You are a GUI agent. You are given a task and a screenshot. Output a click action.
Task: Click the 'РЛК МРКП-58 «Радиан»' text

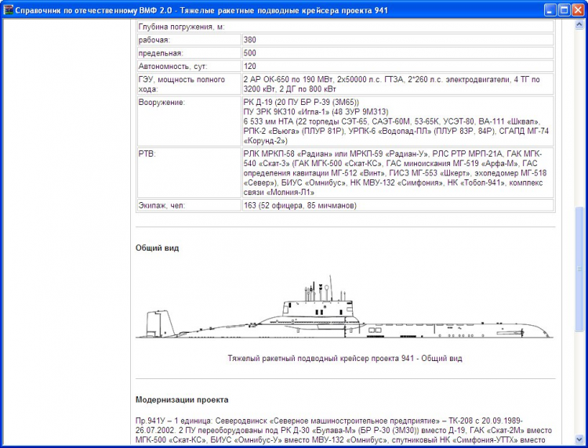coord(288,154)
